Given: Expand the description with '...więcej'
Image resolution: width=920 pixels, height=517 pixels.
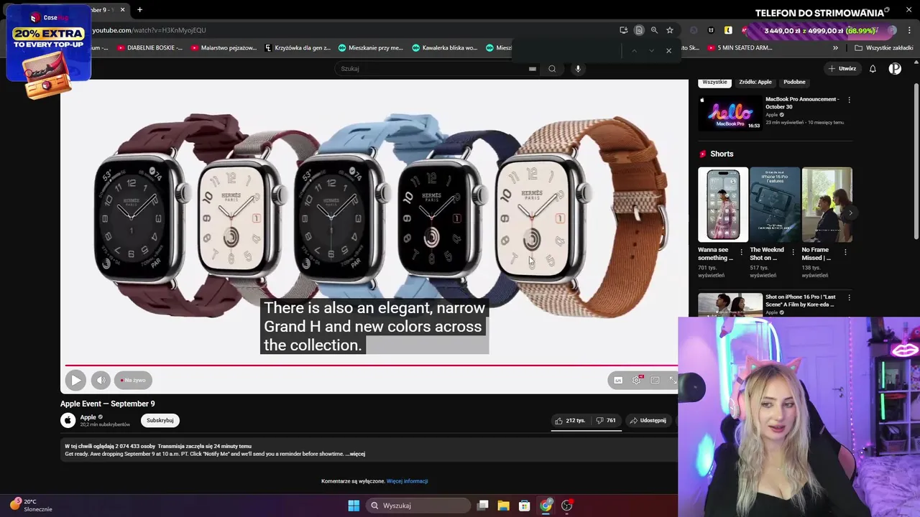Looking at the screenshot, I should pyautogui.click(x=355, y=454).
